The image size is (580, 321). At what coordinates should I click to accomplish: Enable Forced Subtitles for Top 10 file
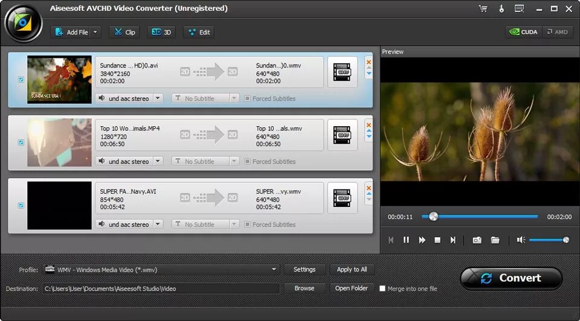coord(247,162)
